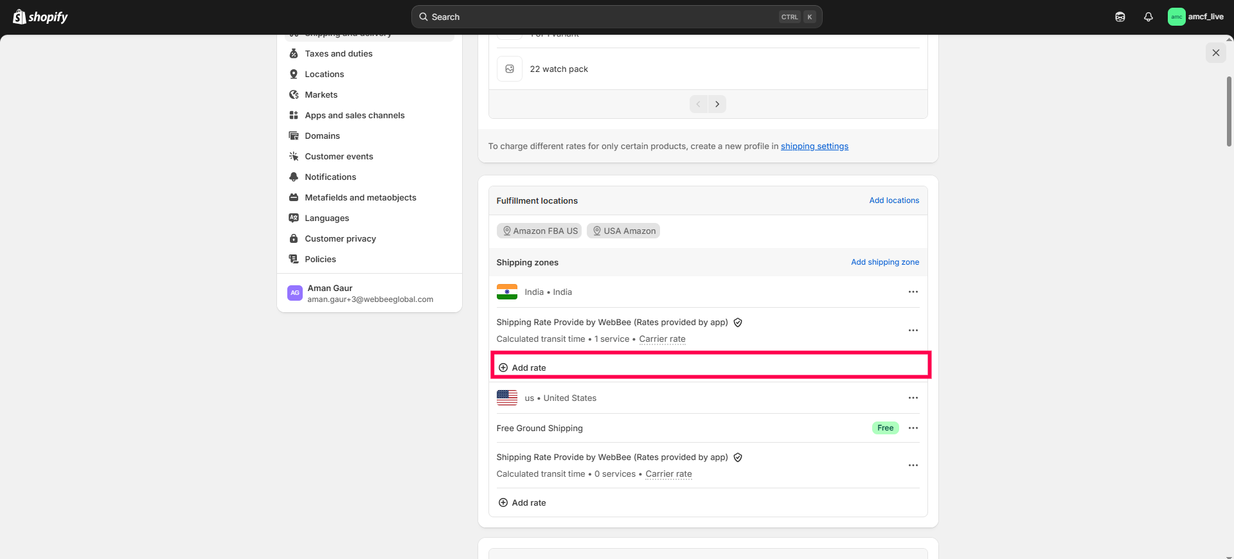
Task: Click the shipping settings link
Action: click(x=814, y=146)
